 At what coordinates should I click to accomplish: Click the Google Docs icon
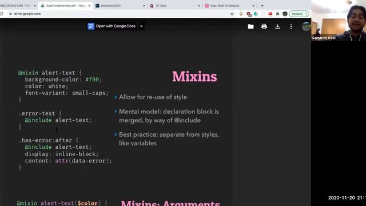91,26
